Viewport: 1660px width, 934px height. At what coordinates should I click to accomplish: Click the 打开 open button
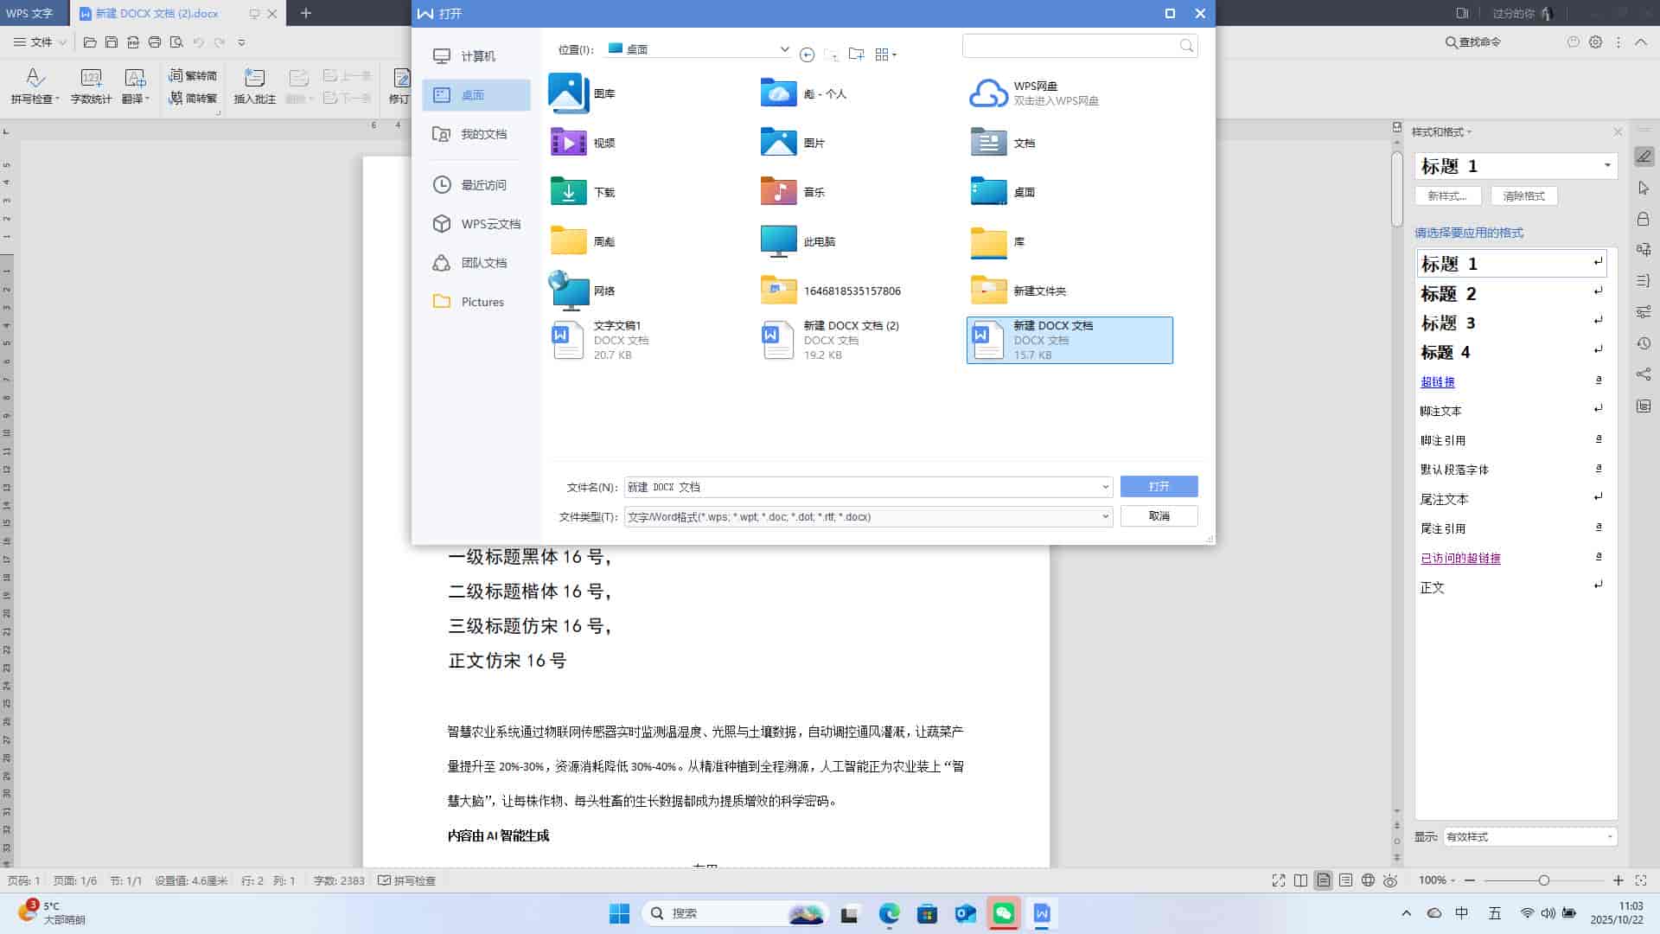click(x=1159, y=486)
